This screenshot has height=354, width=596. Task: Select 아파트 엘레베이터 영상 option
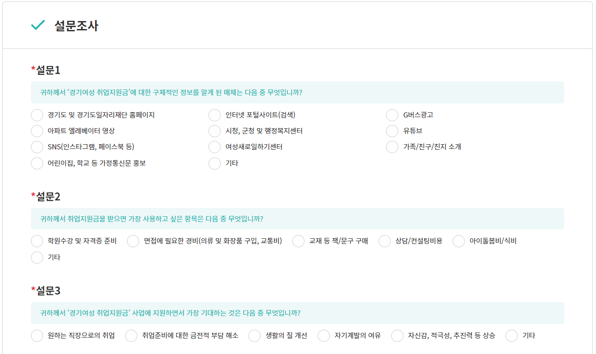coord(37,131)
